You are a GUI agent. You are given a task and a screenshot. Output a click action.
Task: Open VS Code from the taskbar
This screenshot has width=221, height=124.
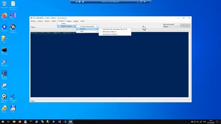pos(65,122)
